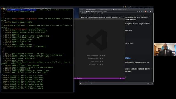Click the browser forward arrow

click(82, 12)
